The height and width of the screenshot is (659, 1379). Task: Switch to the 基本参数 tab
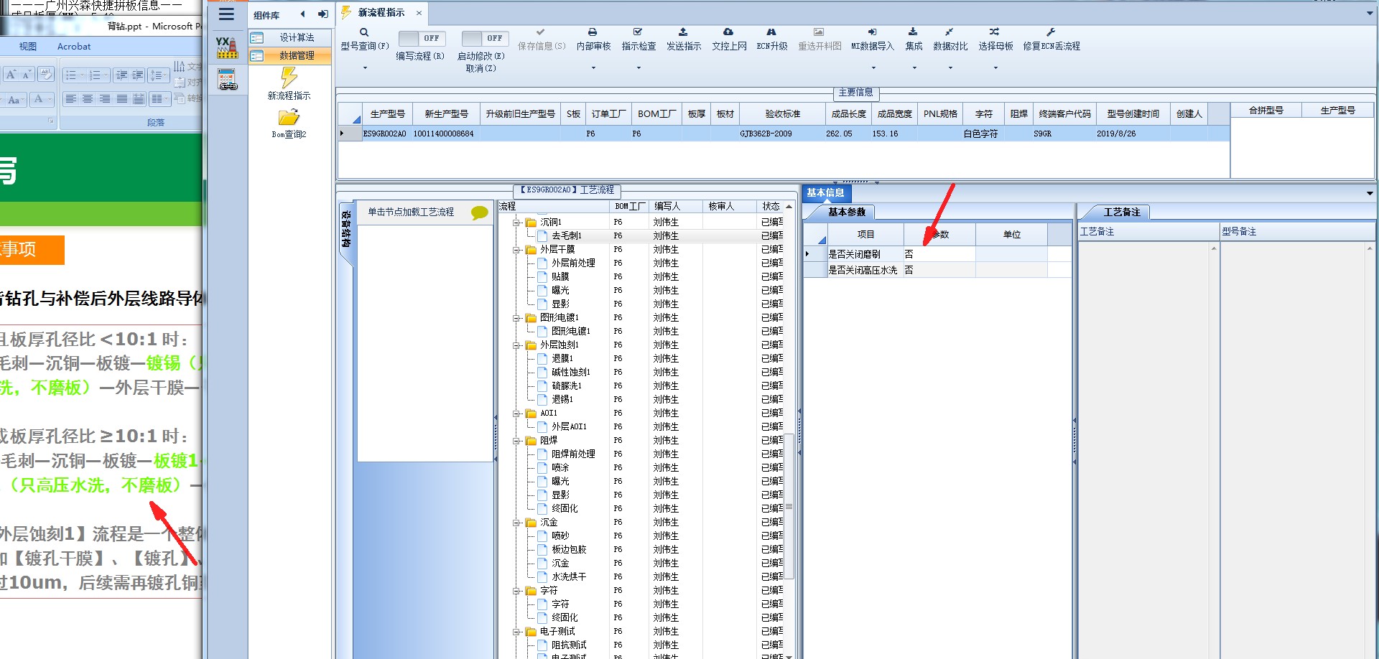(x=847, y=212)
